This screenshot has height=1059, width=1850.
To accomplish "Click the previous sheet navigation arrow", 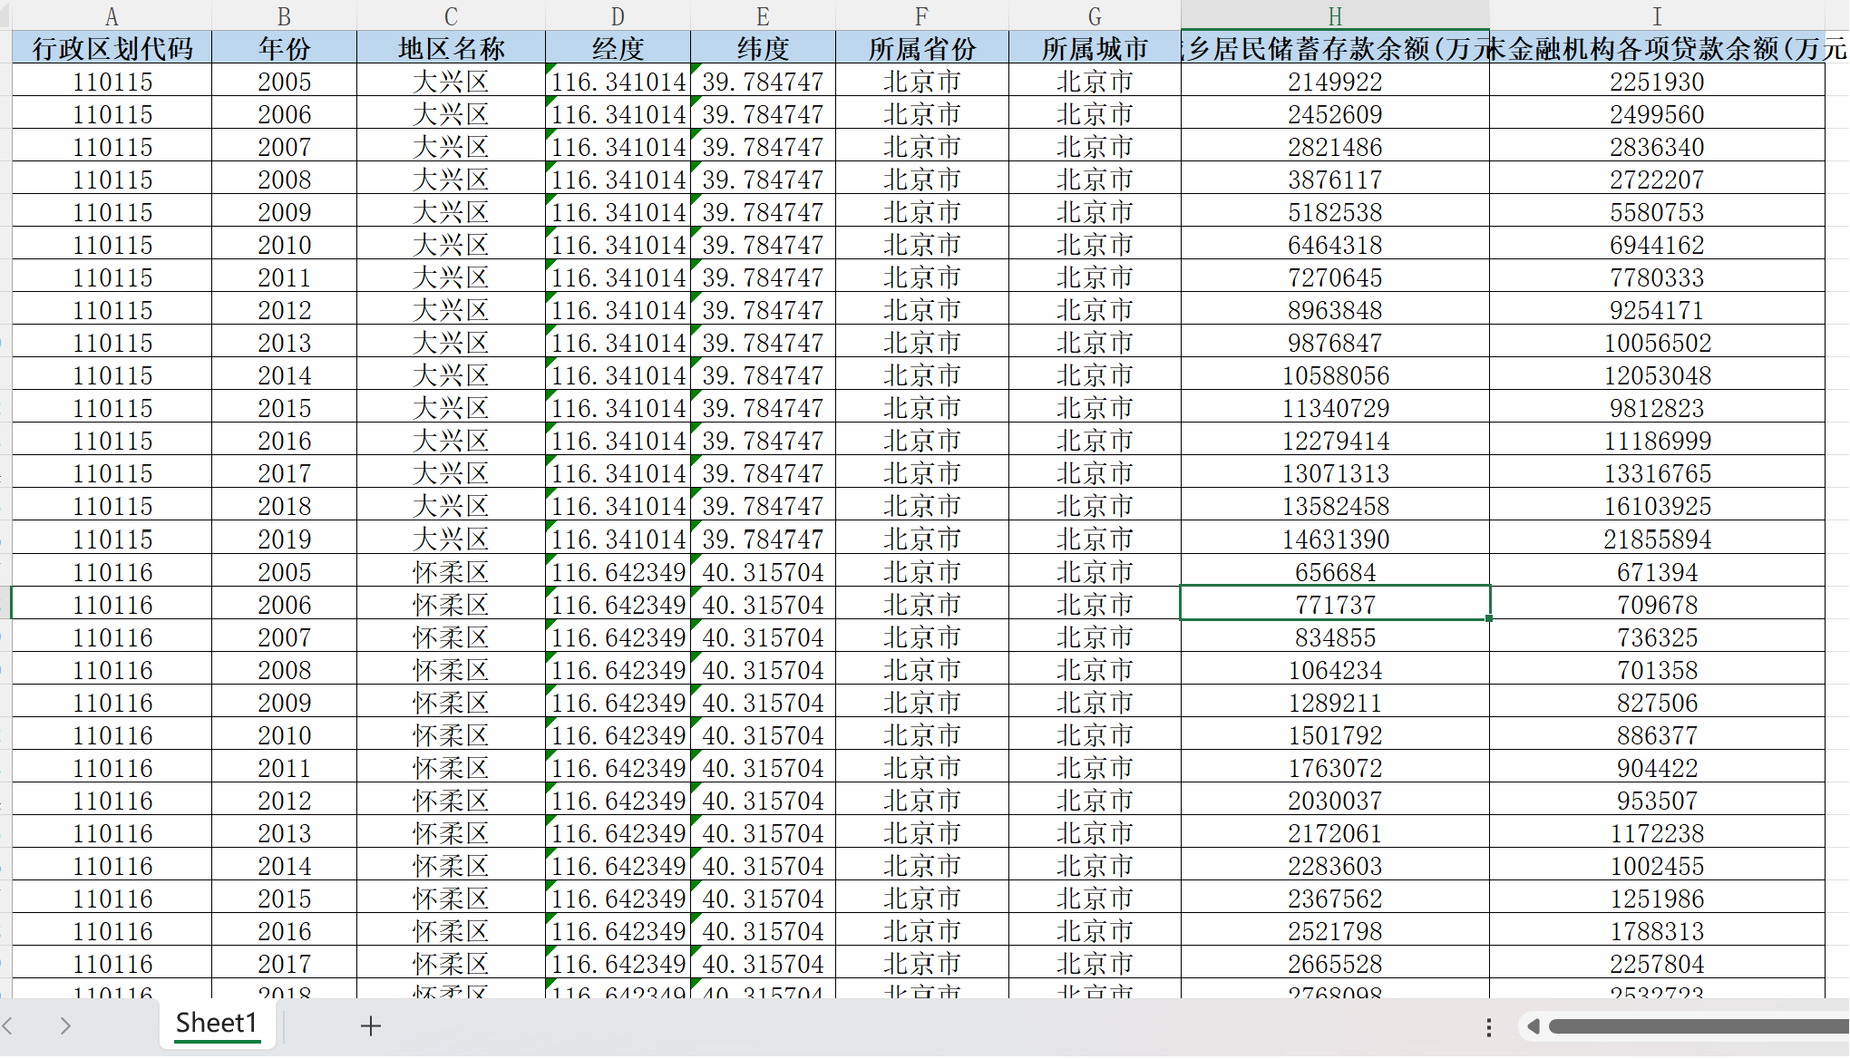I will [x=8, y=1025].
